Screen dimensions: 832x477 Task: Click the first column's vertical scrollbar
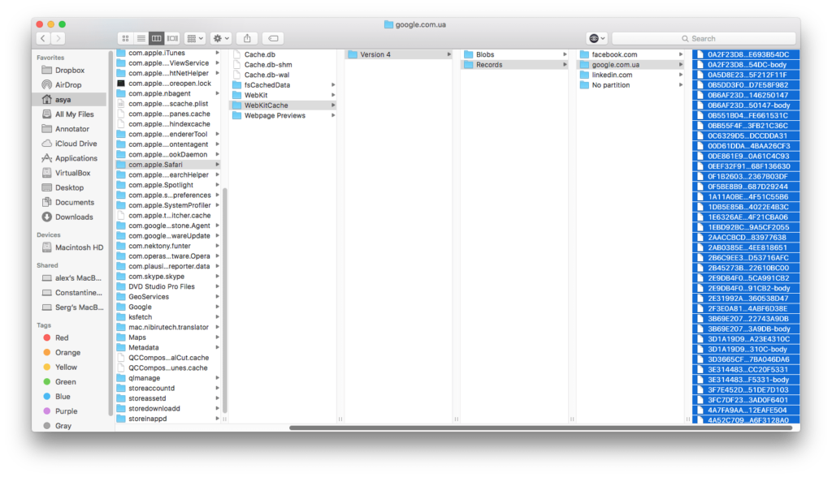[x=225, y=300]
